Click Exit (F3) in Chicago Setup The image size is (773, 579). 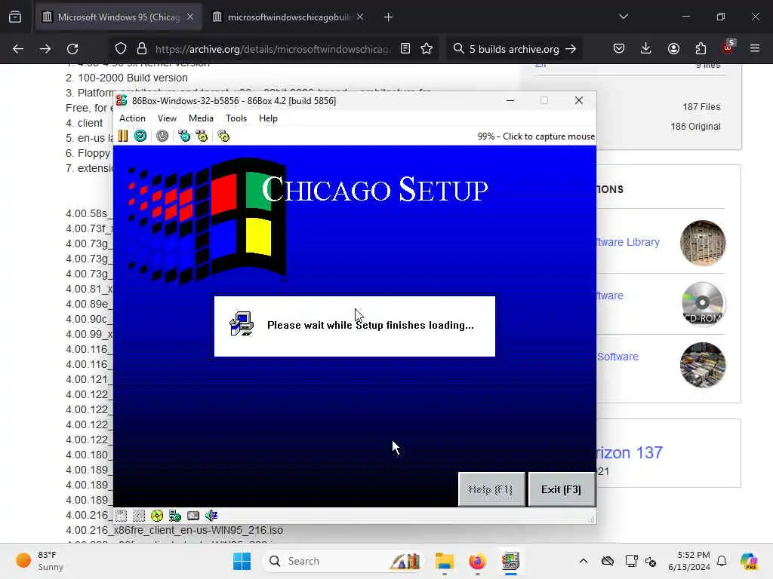[x=561, y=489]
